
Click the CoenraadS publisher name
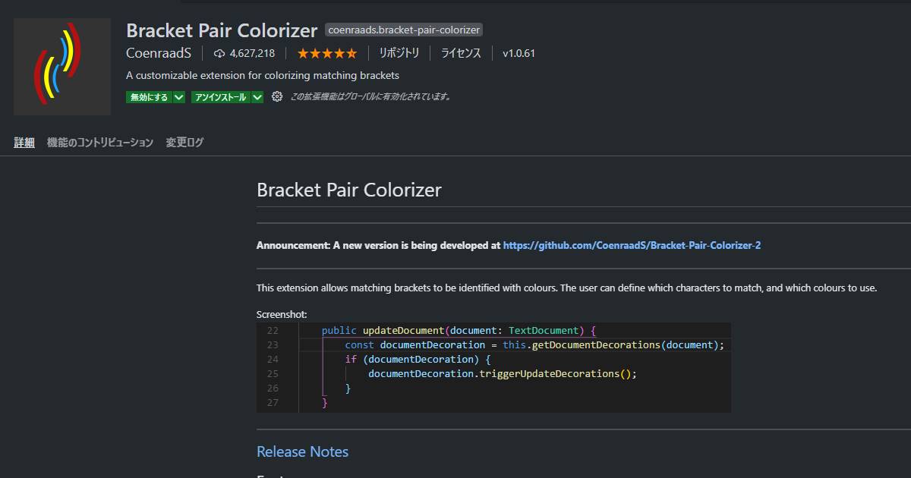click(x=159, y=53)
